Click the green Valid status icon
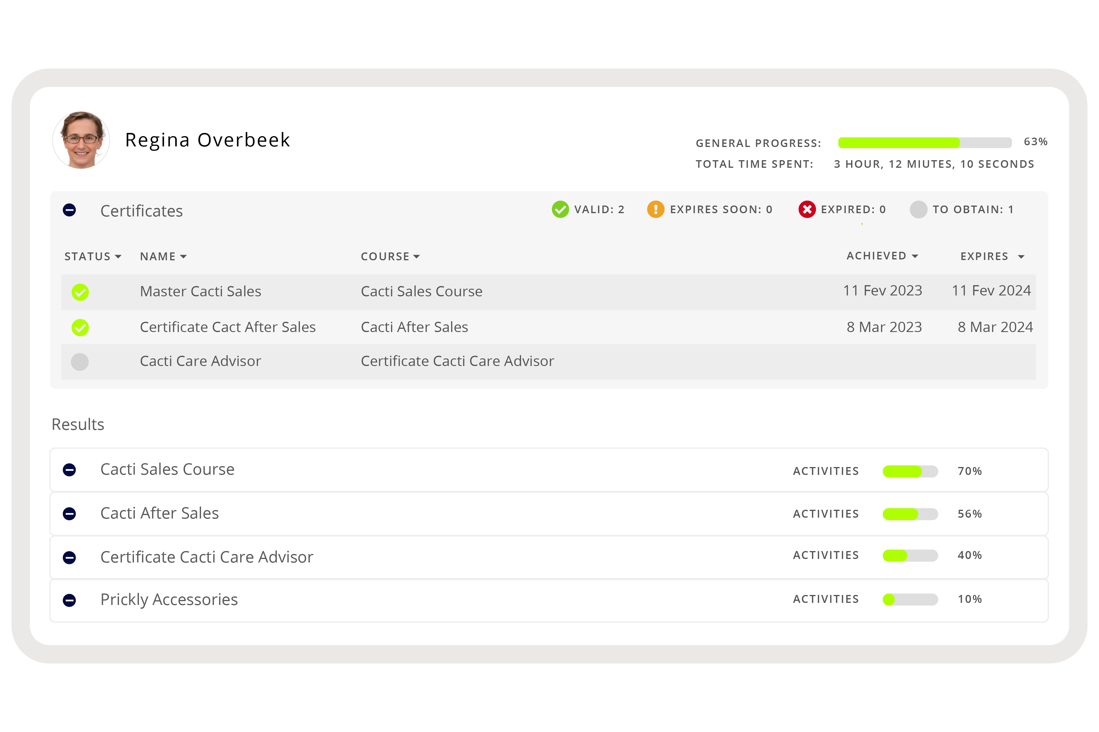The width and height of the screenshot is (1099, 732). coord(560,210)
